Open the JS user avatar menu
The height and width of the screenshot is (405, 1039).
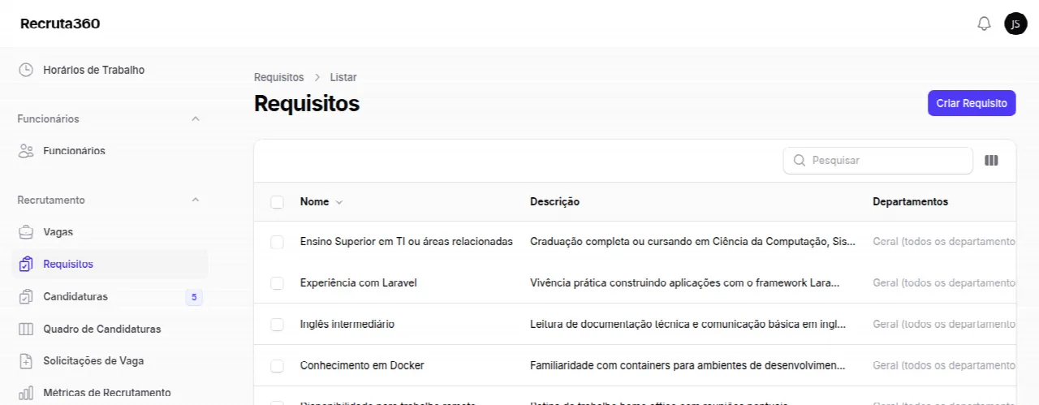coord(1015,24)
